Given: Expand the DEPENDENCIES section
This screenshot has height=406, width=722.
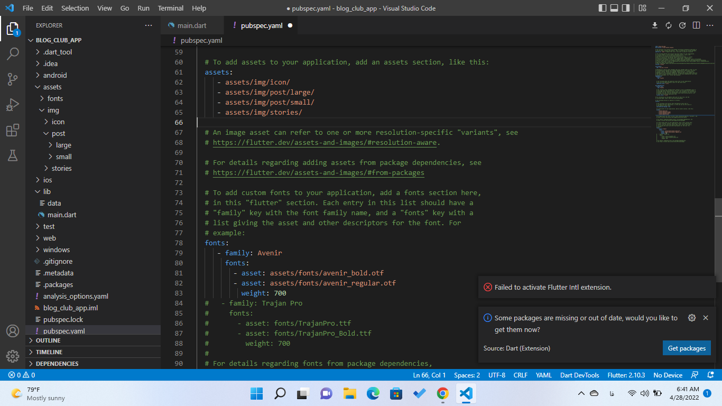Looking at the screenshot, I should (x=93, y=364).
